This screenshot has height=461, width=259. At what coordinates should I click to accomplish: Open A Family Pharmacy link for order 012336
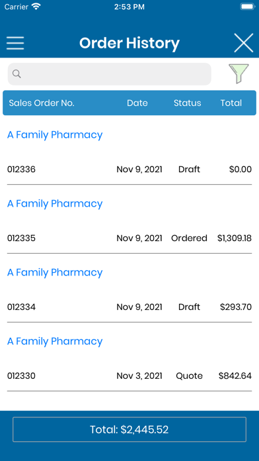[x=55, y=135]
